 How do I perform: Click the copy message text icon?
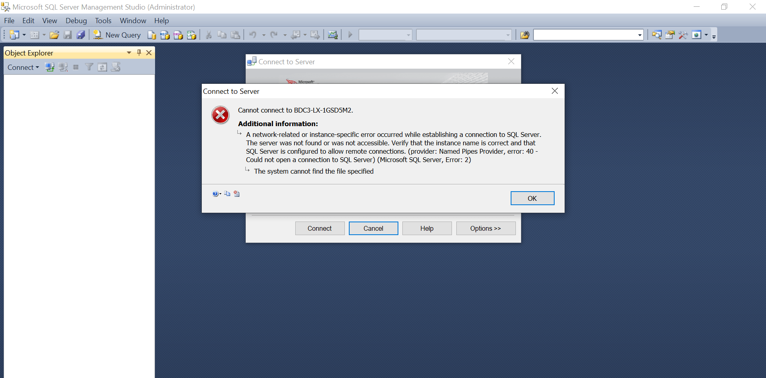pyautogui.click(x=227, y=194)
